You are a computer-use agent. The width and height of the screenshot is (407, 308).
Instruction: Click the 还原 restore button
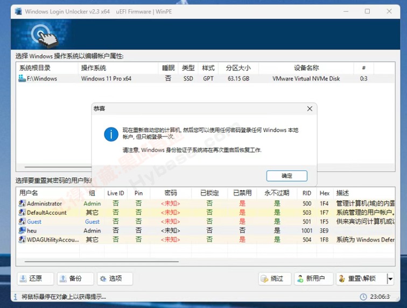(x=36, y=278)
